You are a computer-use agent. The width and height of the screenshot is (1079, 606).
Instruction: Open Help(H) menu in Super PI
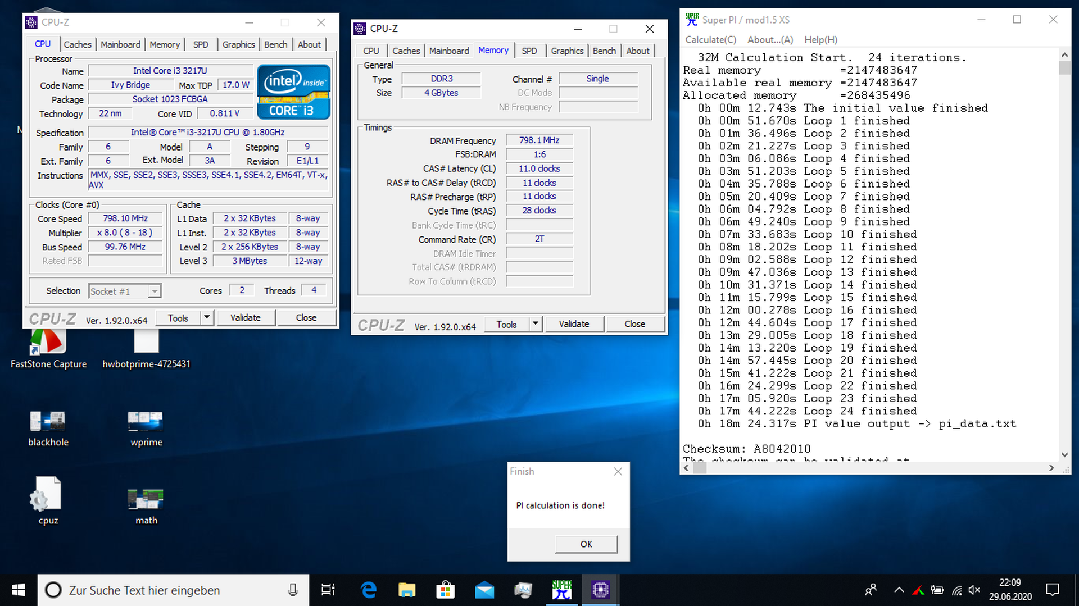tap(820, 39)
